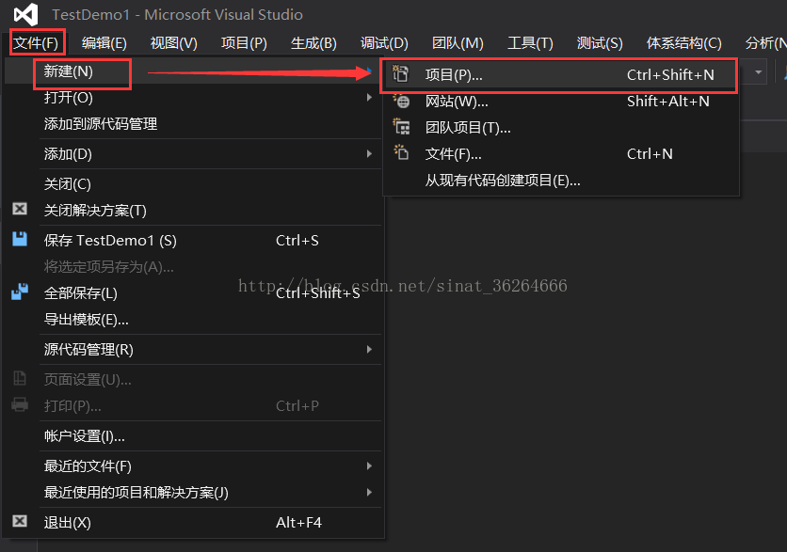Select 项目(P)... in the New submenu
Viewport: 787px width, 552px height.
561,74
